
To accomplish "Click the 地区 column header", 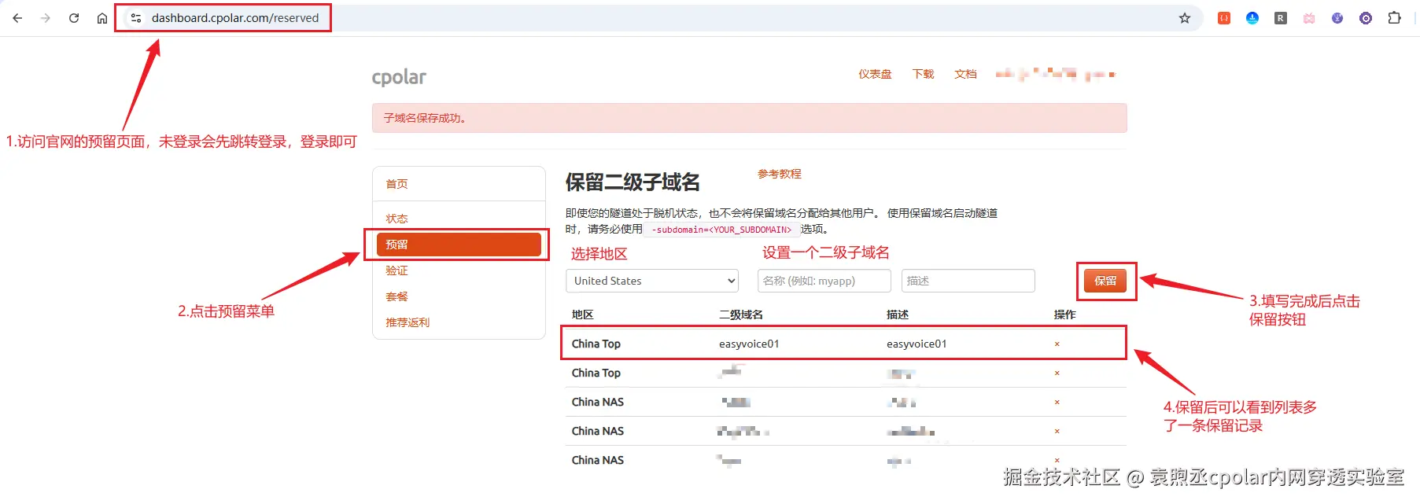I will (x=582, y=315).
